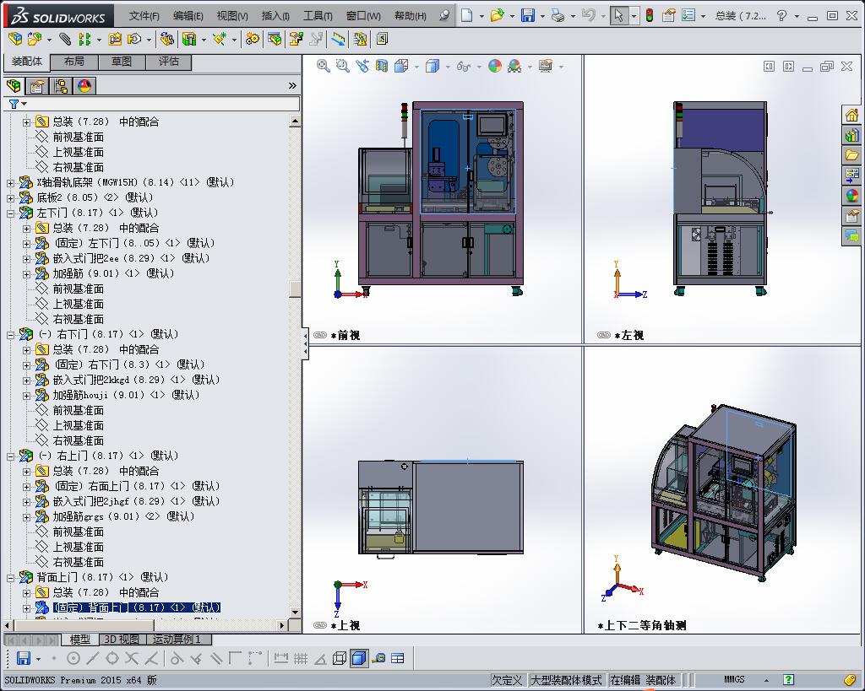
Task: Collapse the 背面上门 (8.17) tree node
Action: [x=10, y=577]
